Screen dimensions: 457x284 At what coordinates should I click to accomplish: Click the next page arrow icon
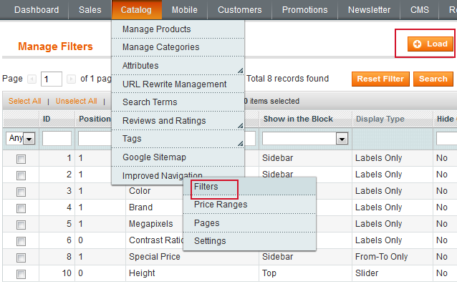click(71, 79)
